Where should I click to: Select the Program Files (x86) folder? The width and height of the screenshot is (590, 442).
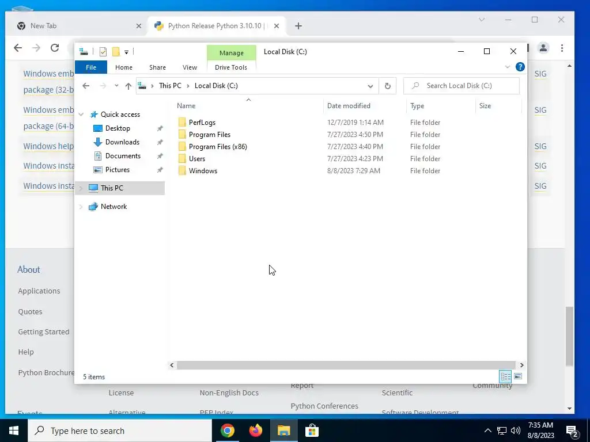218,147
